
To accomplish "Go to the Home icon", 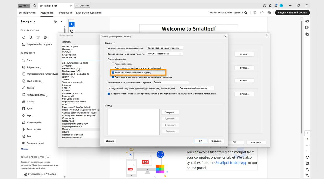I will click(x=34, y=6).
